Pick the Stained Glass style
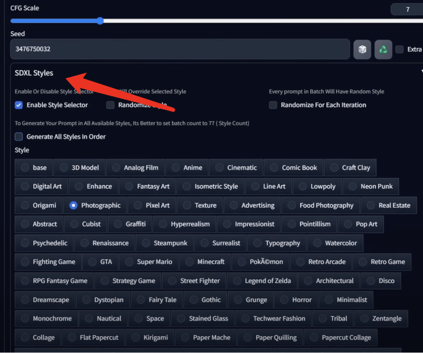Image resolution: width=423 pixels, height=353 pixels. (x=203, y=318)
